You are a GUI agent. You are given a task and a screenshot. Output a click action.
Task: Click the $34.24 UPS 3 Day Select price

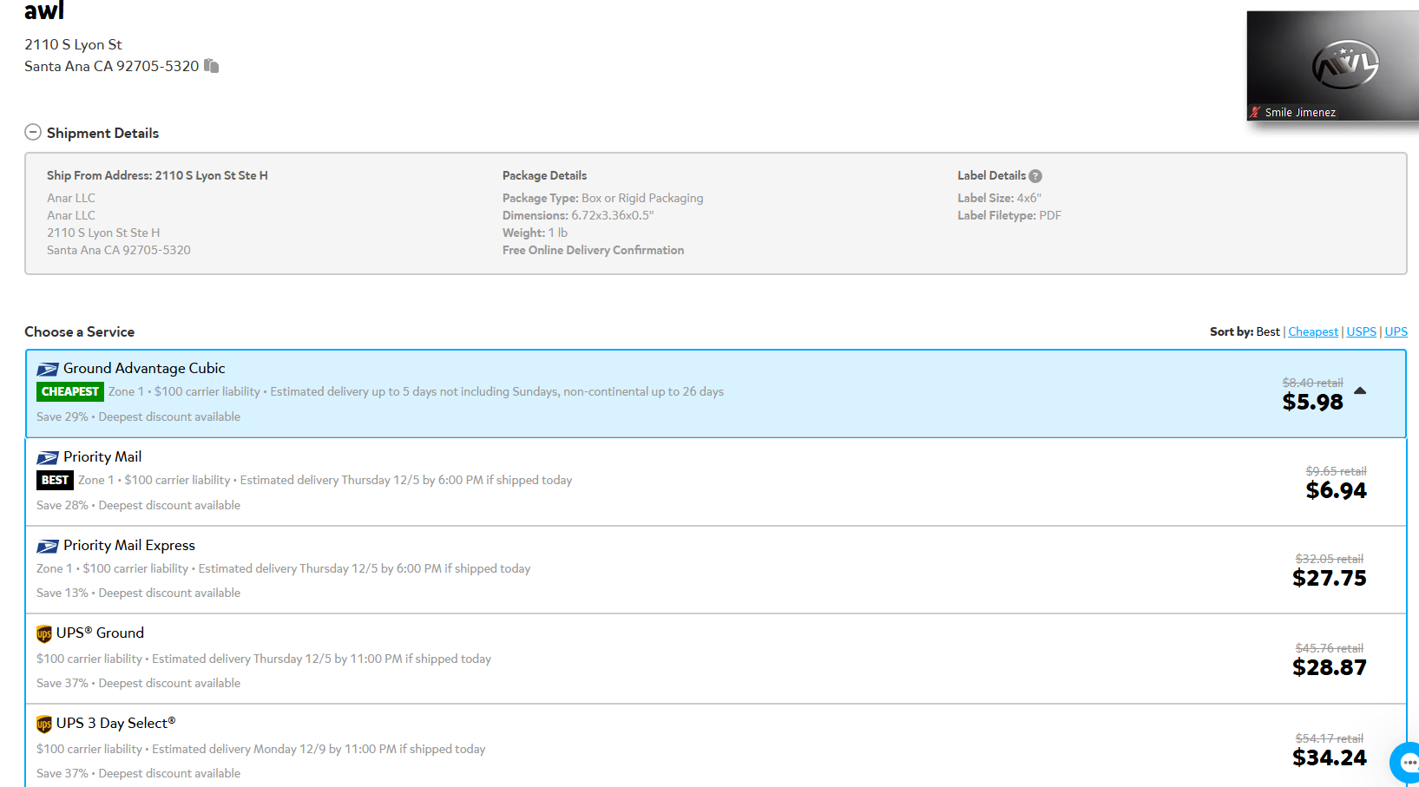(1329, 758)
